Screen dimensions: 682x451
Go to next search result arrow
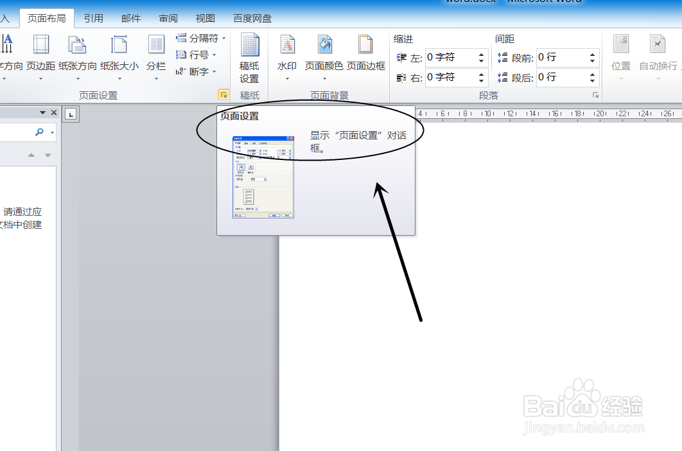point(48,155)
